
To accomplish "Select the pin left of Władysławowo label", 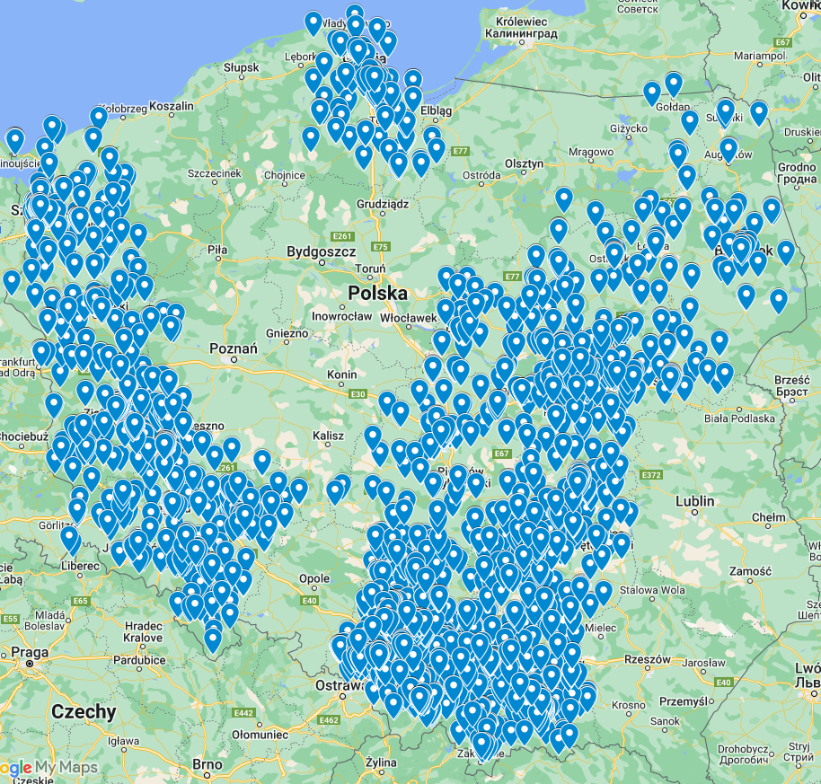I will [x=313, y=22].
